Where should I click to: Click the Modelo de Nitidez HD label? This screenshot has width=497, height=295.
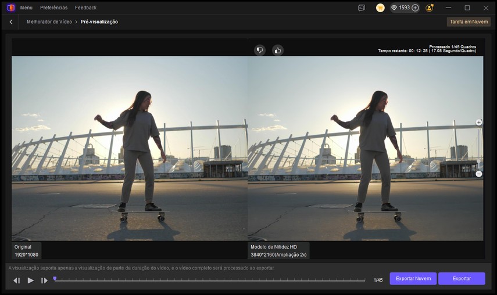[278, 251]
